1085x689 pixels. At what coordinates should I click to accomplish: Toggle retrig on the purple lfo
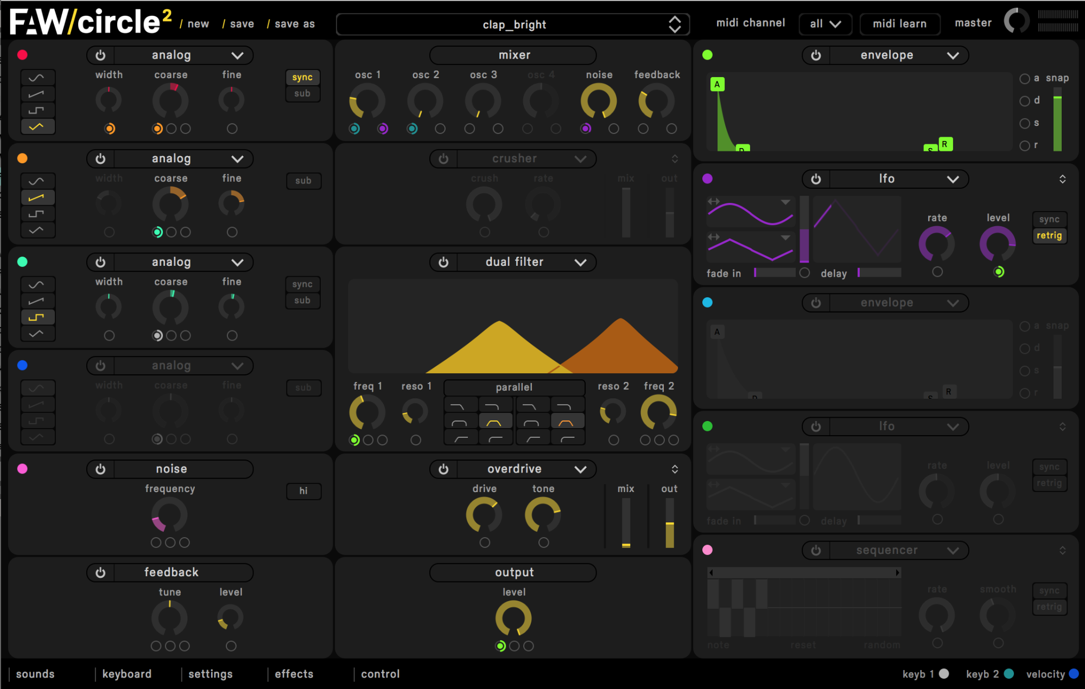(1049, 236)
